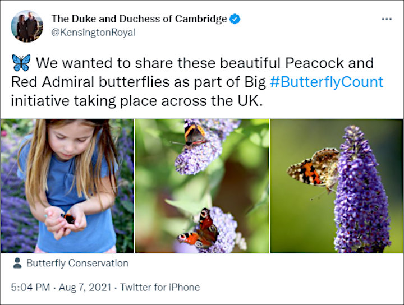Open The Duke and Duchess of Cambridge profile name

[x=139, y=19]
